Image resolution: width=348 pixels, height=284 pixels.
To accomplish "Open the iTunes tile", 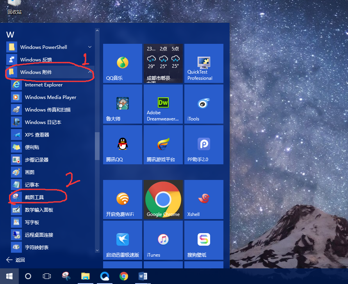I will coord(163,240).
